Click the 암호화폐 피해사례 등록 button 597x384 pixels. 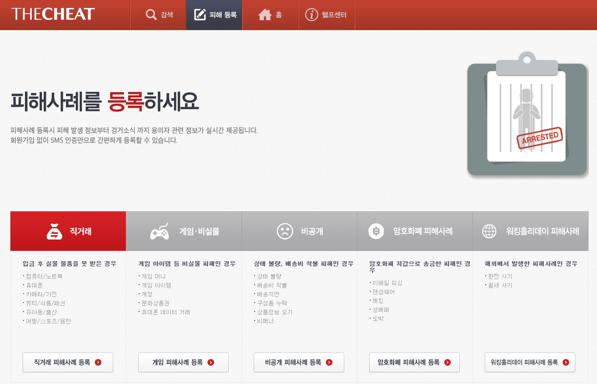click(x=415, y=362)
